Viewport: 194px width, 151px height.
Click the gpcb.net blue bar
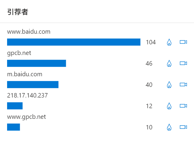(x=37, y=63)
